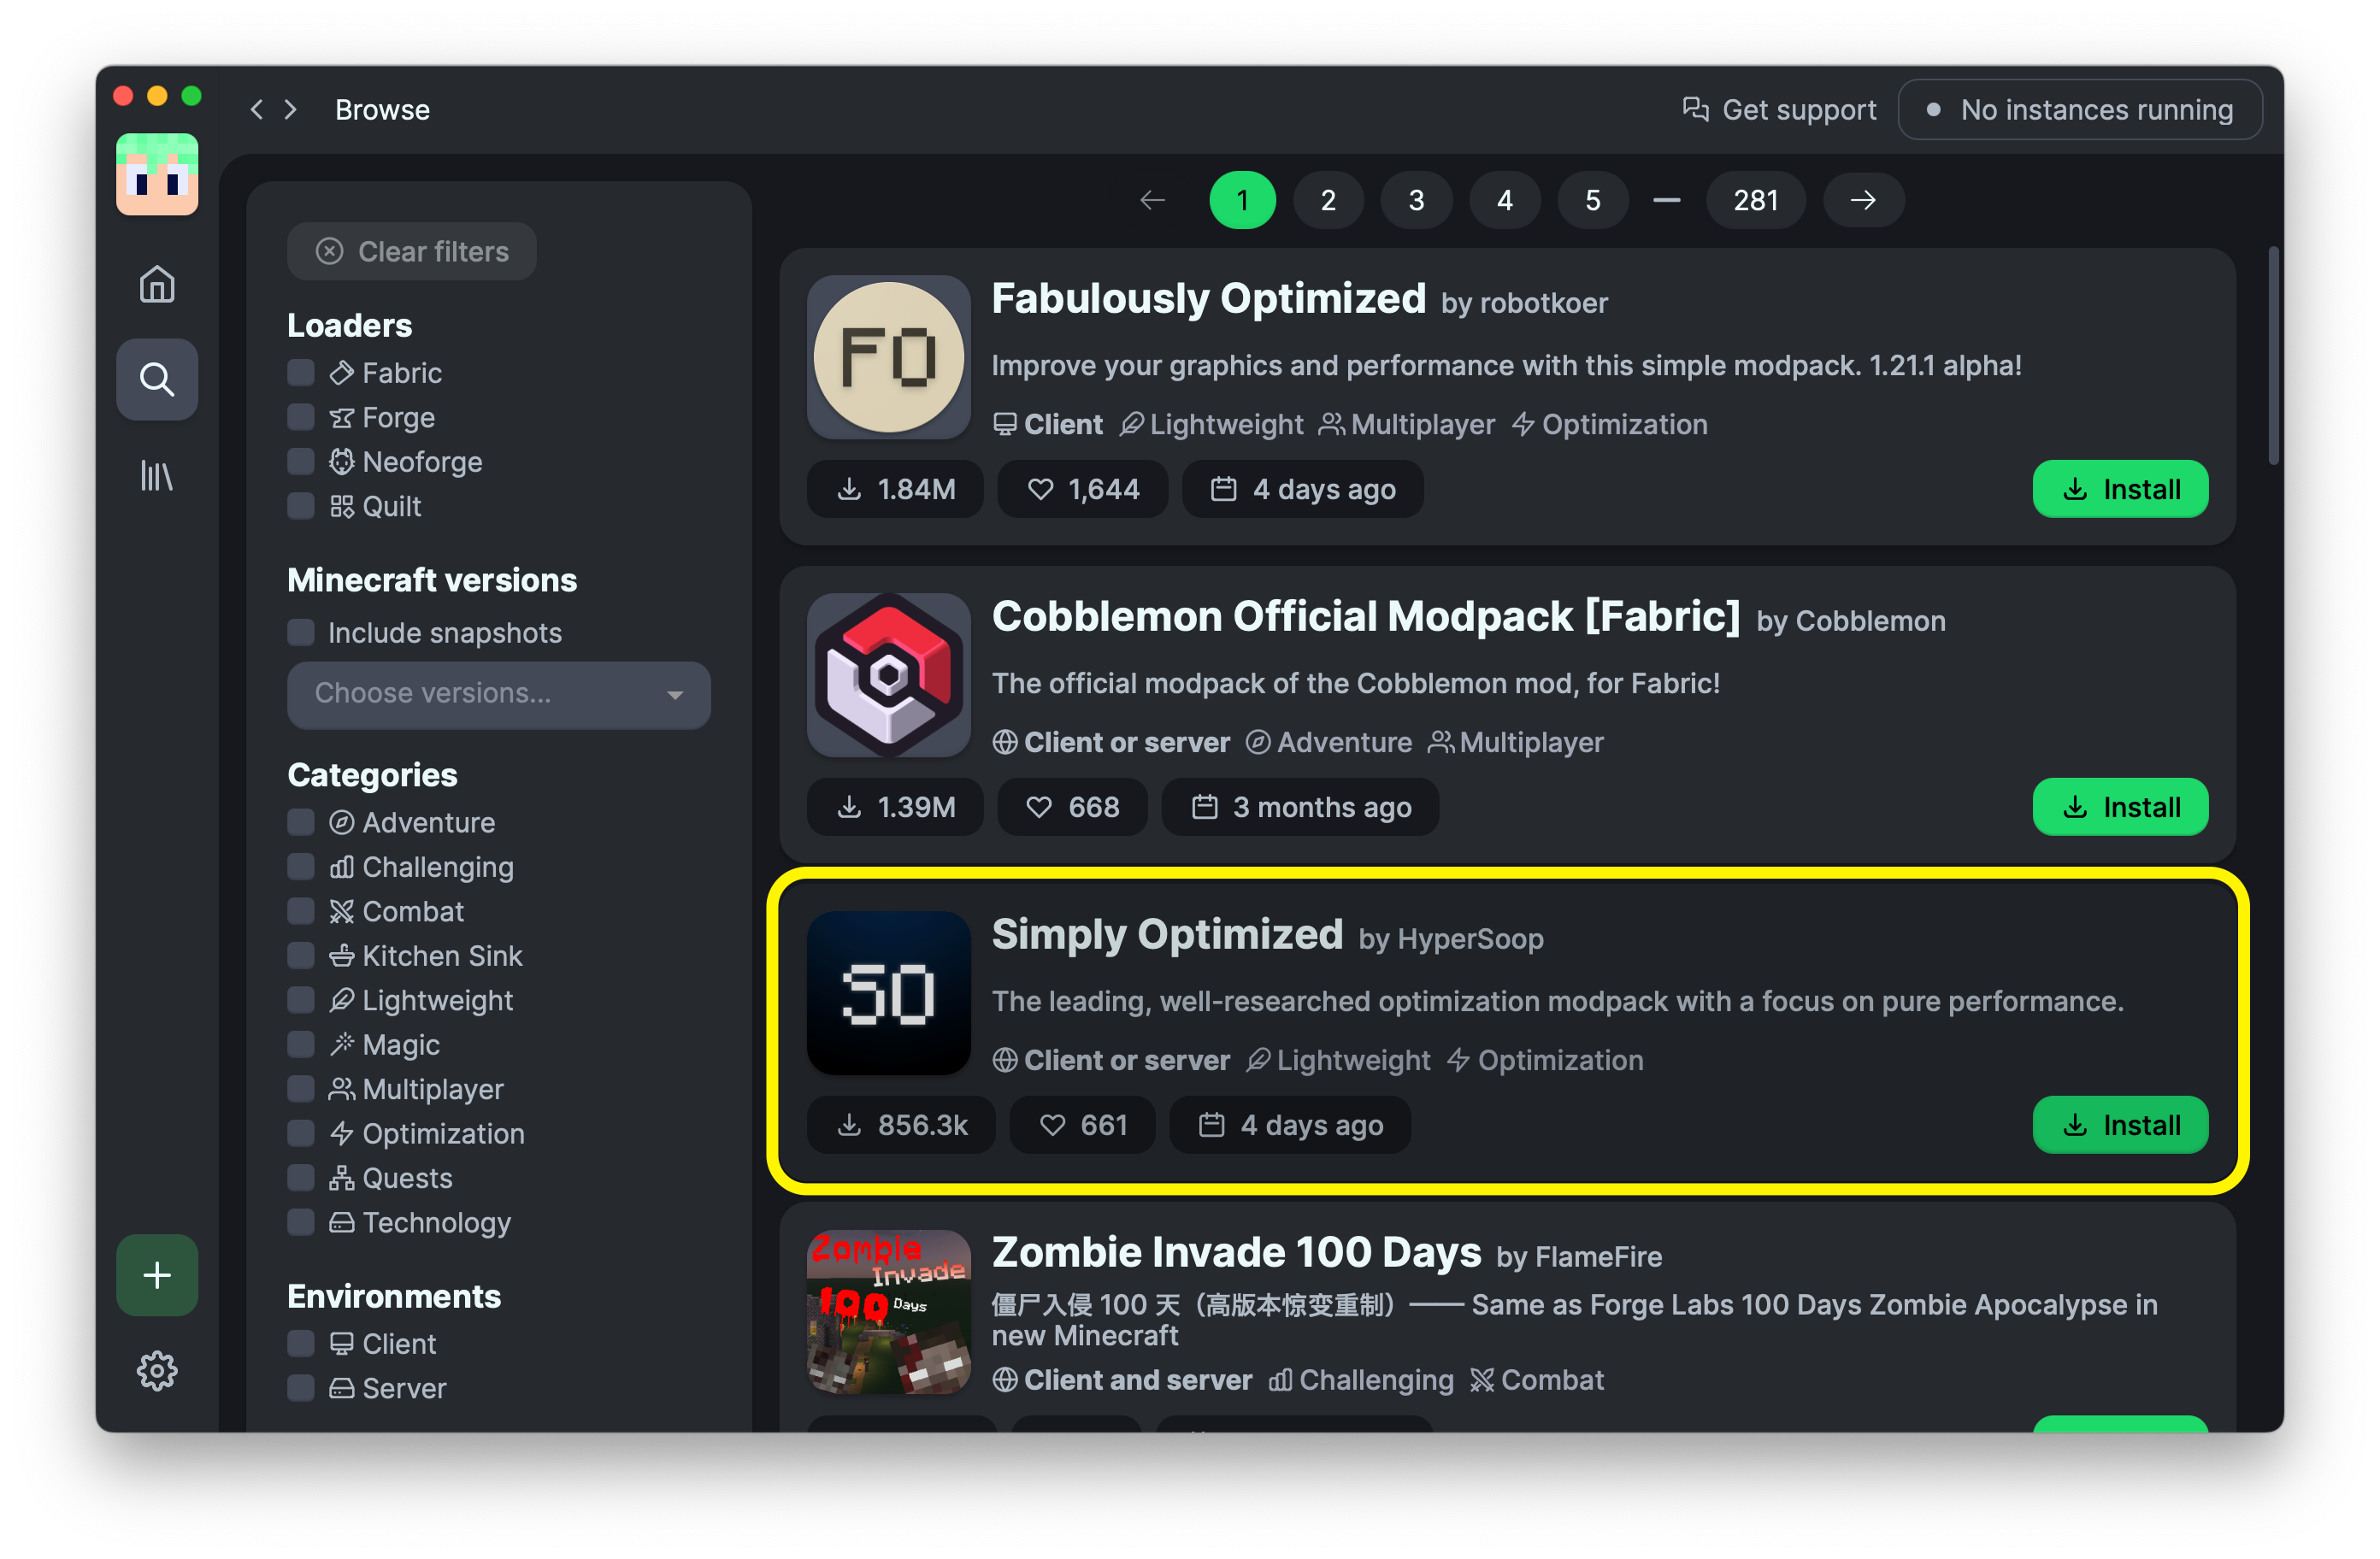2380x1559 pixels.
Task: Check the Technology category
Action: (x=301, y=1222)
